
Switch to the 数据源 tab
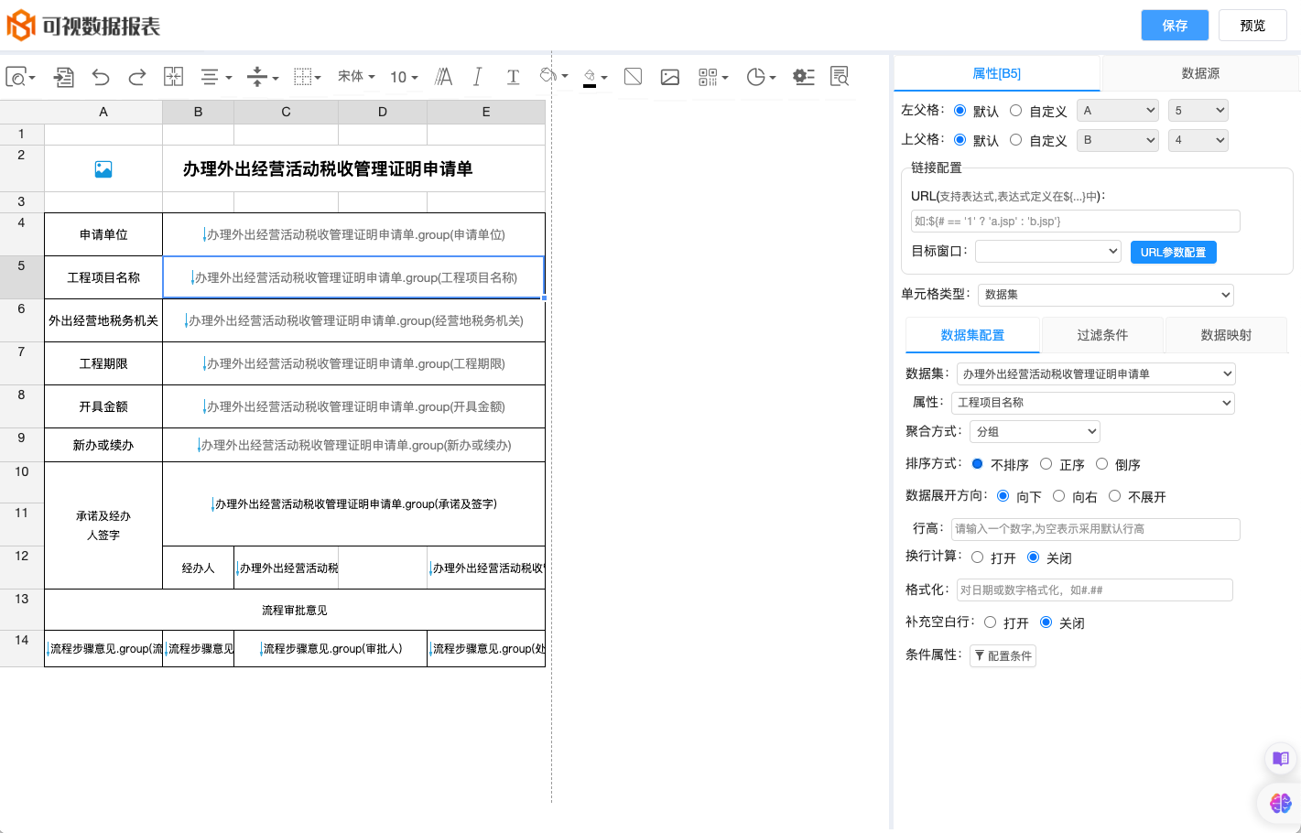tap(1200, 73)
